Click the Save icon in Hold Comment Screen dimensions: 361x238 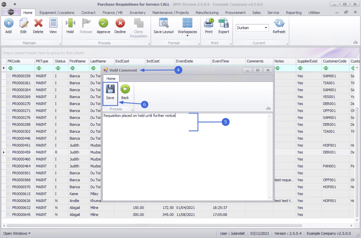tap(110, 89)
